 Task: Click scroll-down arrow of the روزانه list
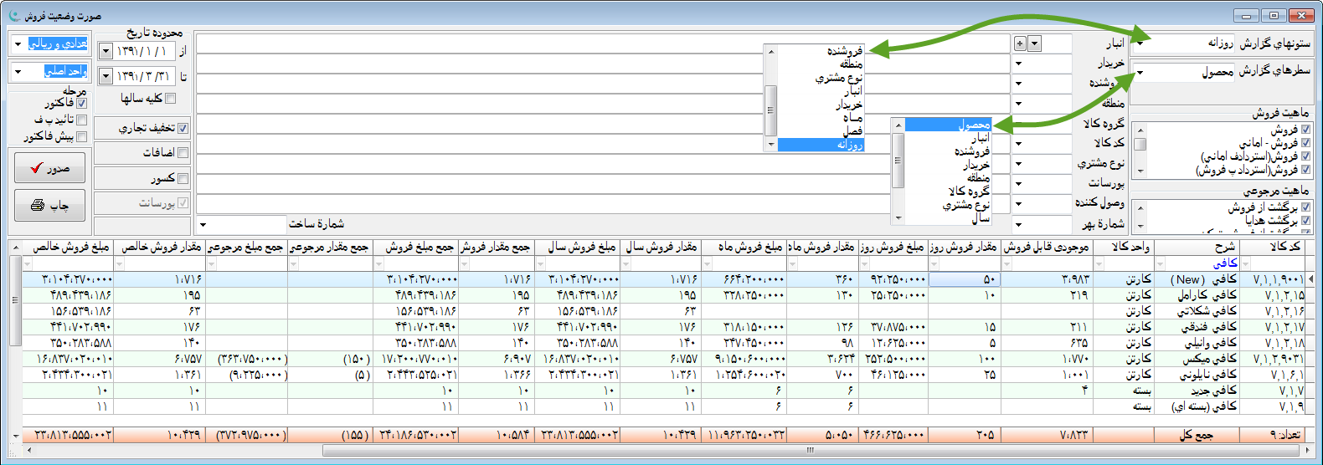tap(771, 145)
